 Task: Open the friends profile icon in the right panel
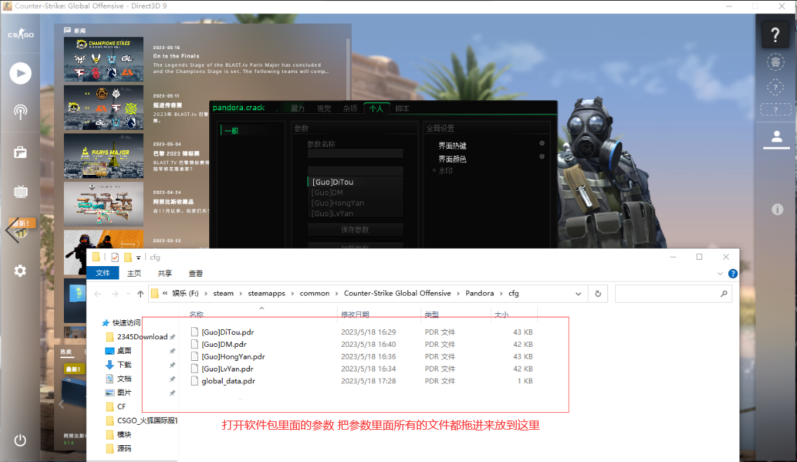[x=777, y=138]
